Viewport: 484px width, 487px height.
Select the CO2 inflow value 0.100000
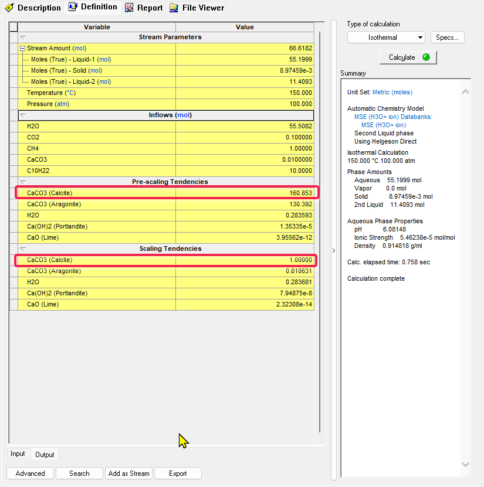pyautogui.click(x=245, y=137)
